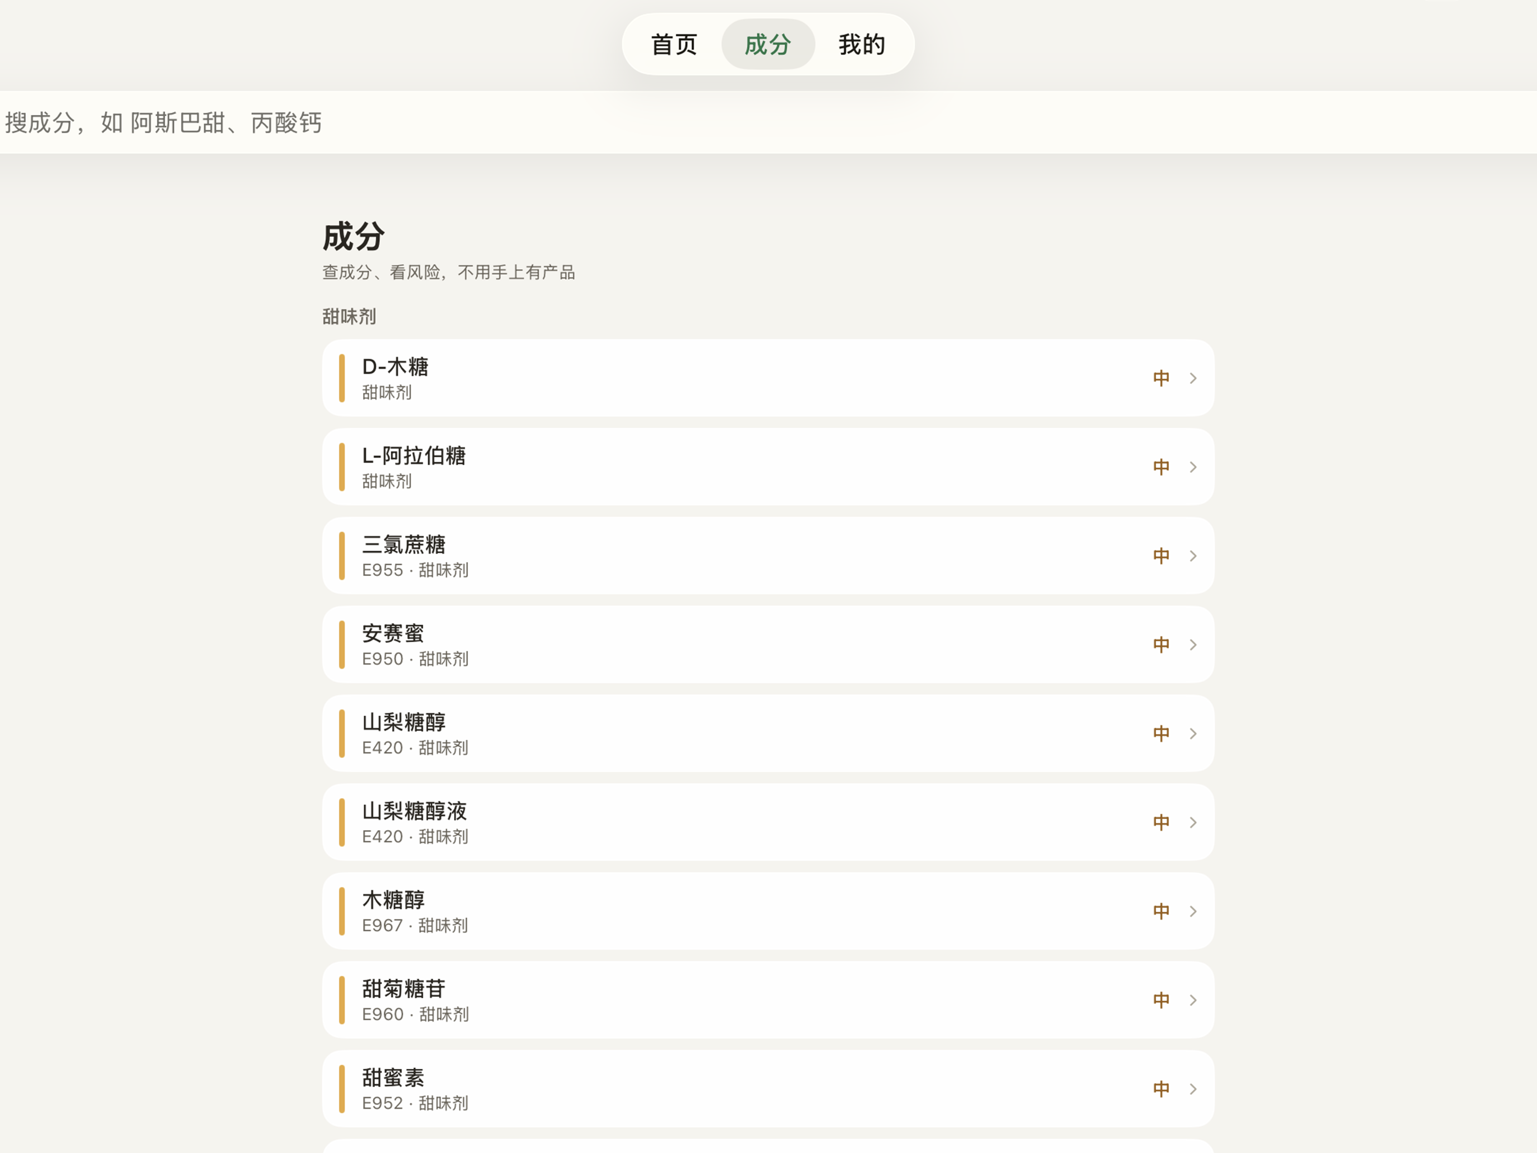Click the chevron on 甜蜜素 row
The height and width of the screenshot is (1153, 1537).
click(1193, 1089)
